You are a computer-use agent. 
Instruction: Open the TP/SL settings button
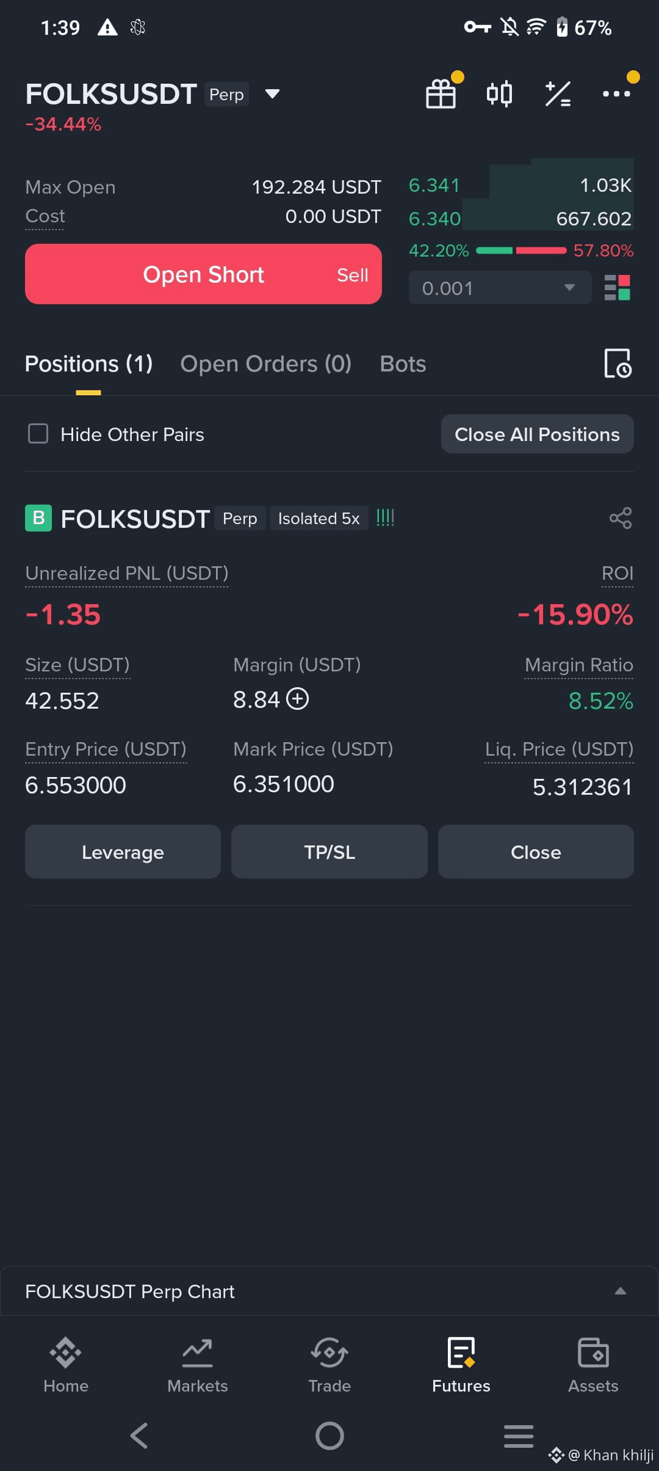coord(329,852)
